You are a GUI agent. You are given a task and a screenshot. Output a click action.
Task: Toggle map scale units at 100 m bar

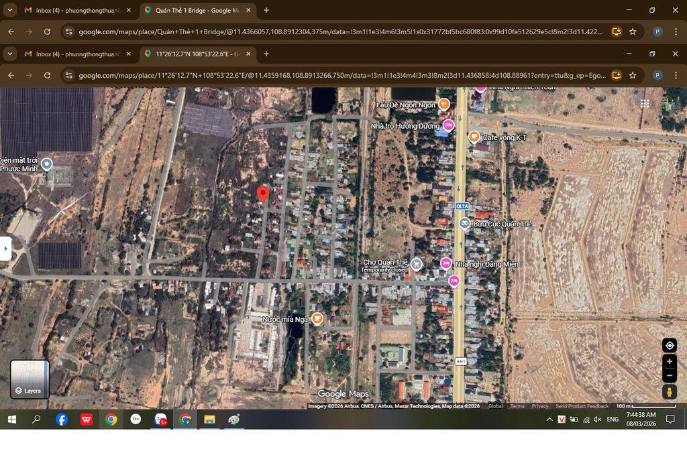[x=646, y=406]
